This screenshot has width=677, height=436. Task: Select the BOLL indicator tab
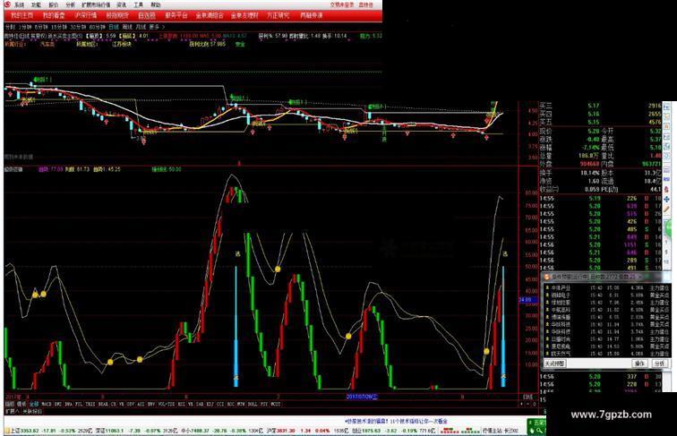coord(253,405)
